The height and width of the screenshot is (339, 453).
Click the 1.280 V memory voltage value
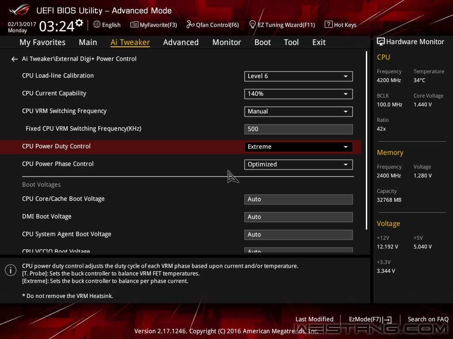pyautogui.click(x=422, y=176)
